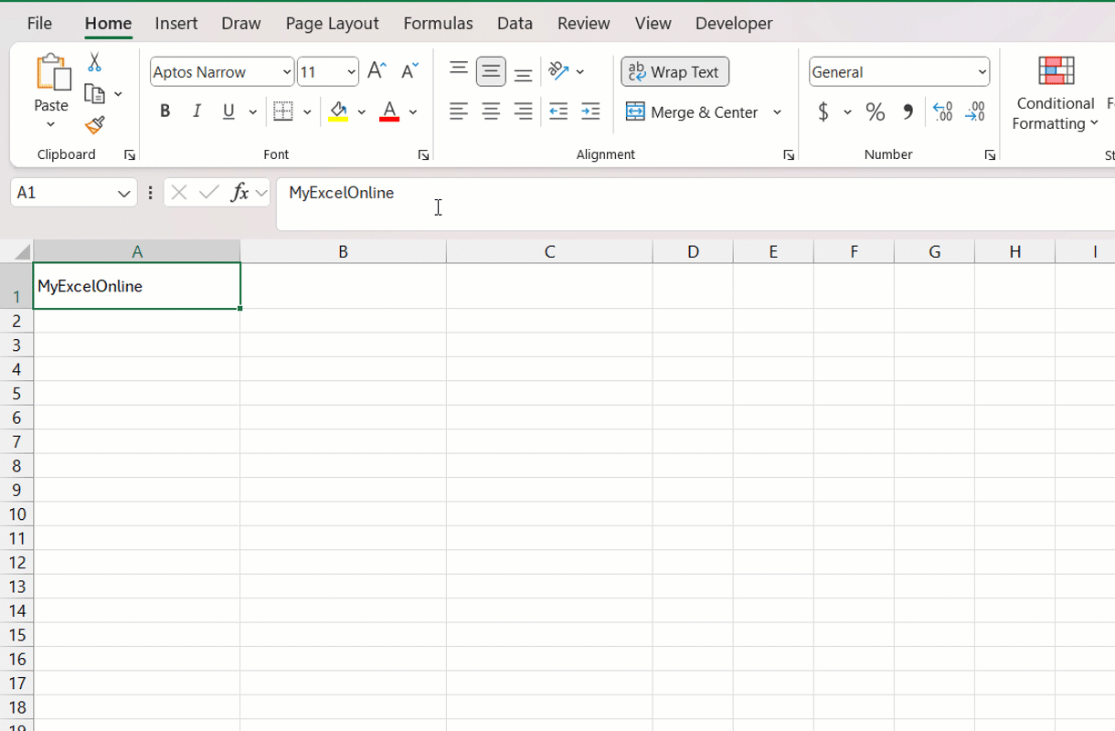Expand the Copy options arrow
Screen dimensions: 1115x731
tap(118, 94)
